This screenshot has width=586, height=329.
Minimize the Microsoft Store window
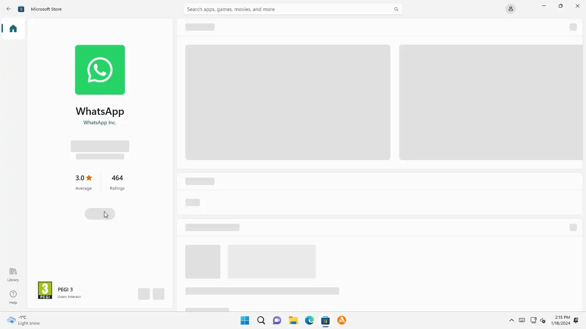[x=544, y=6]
